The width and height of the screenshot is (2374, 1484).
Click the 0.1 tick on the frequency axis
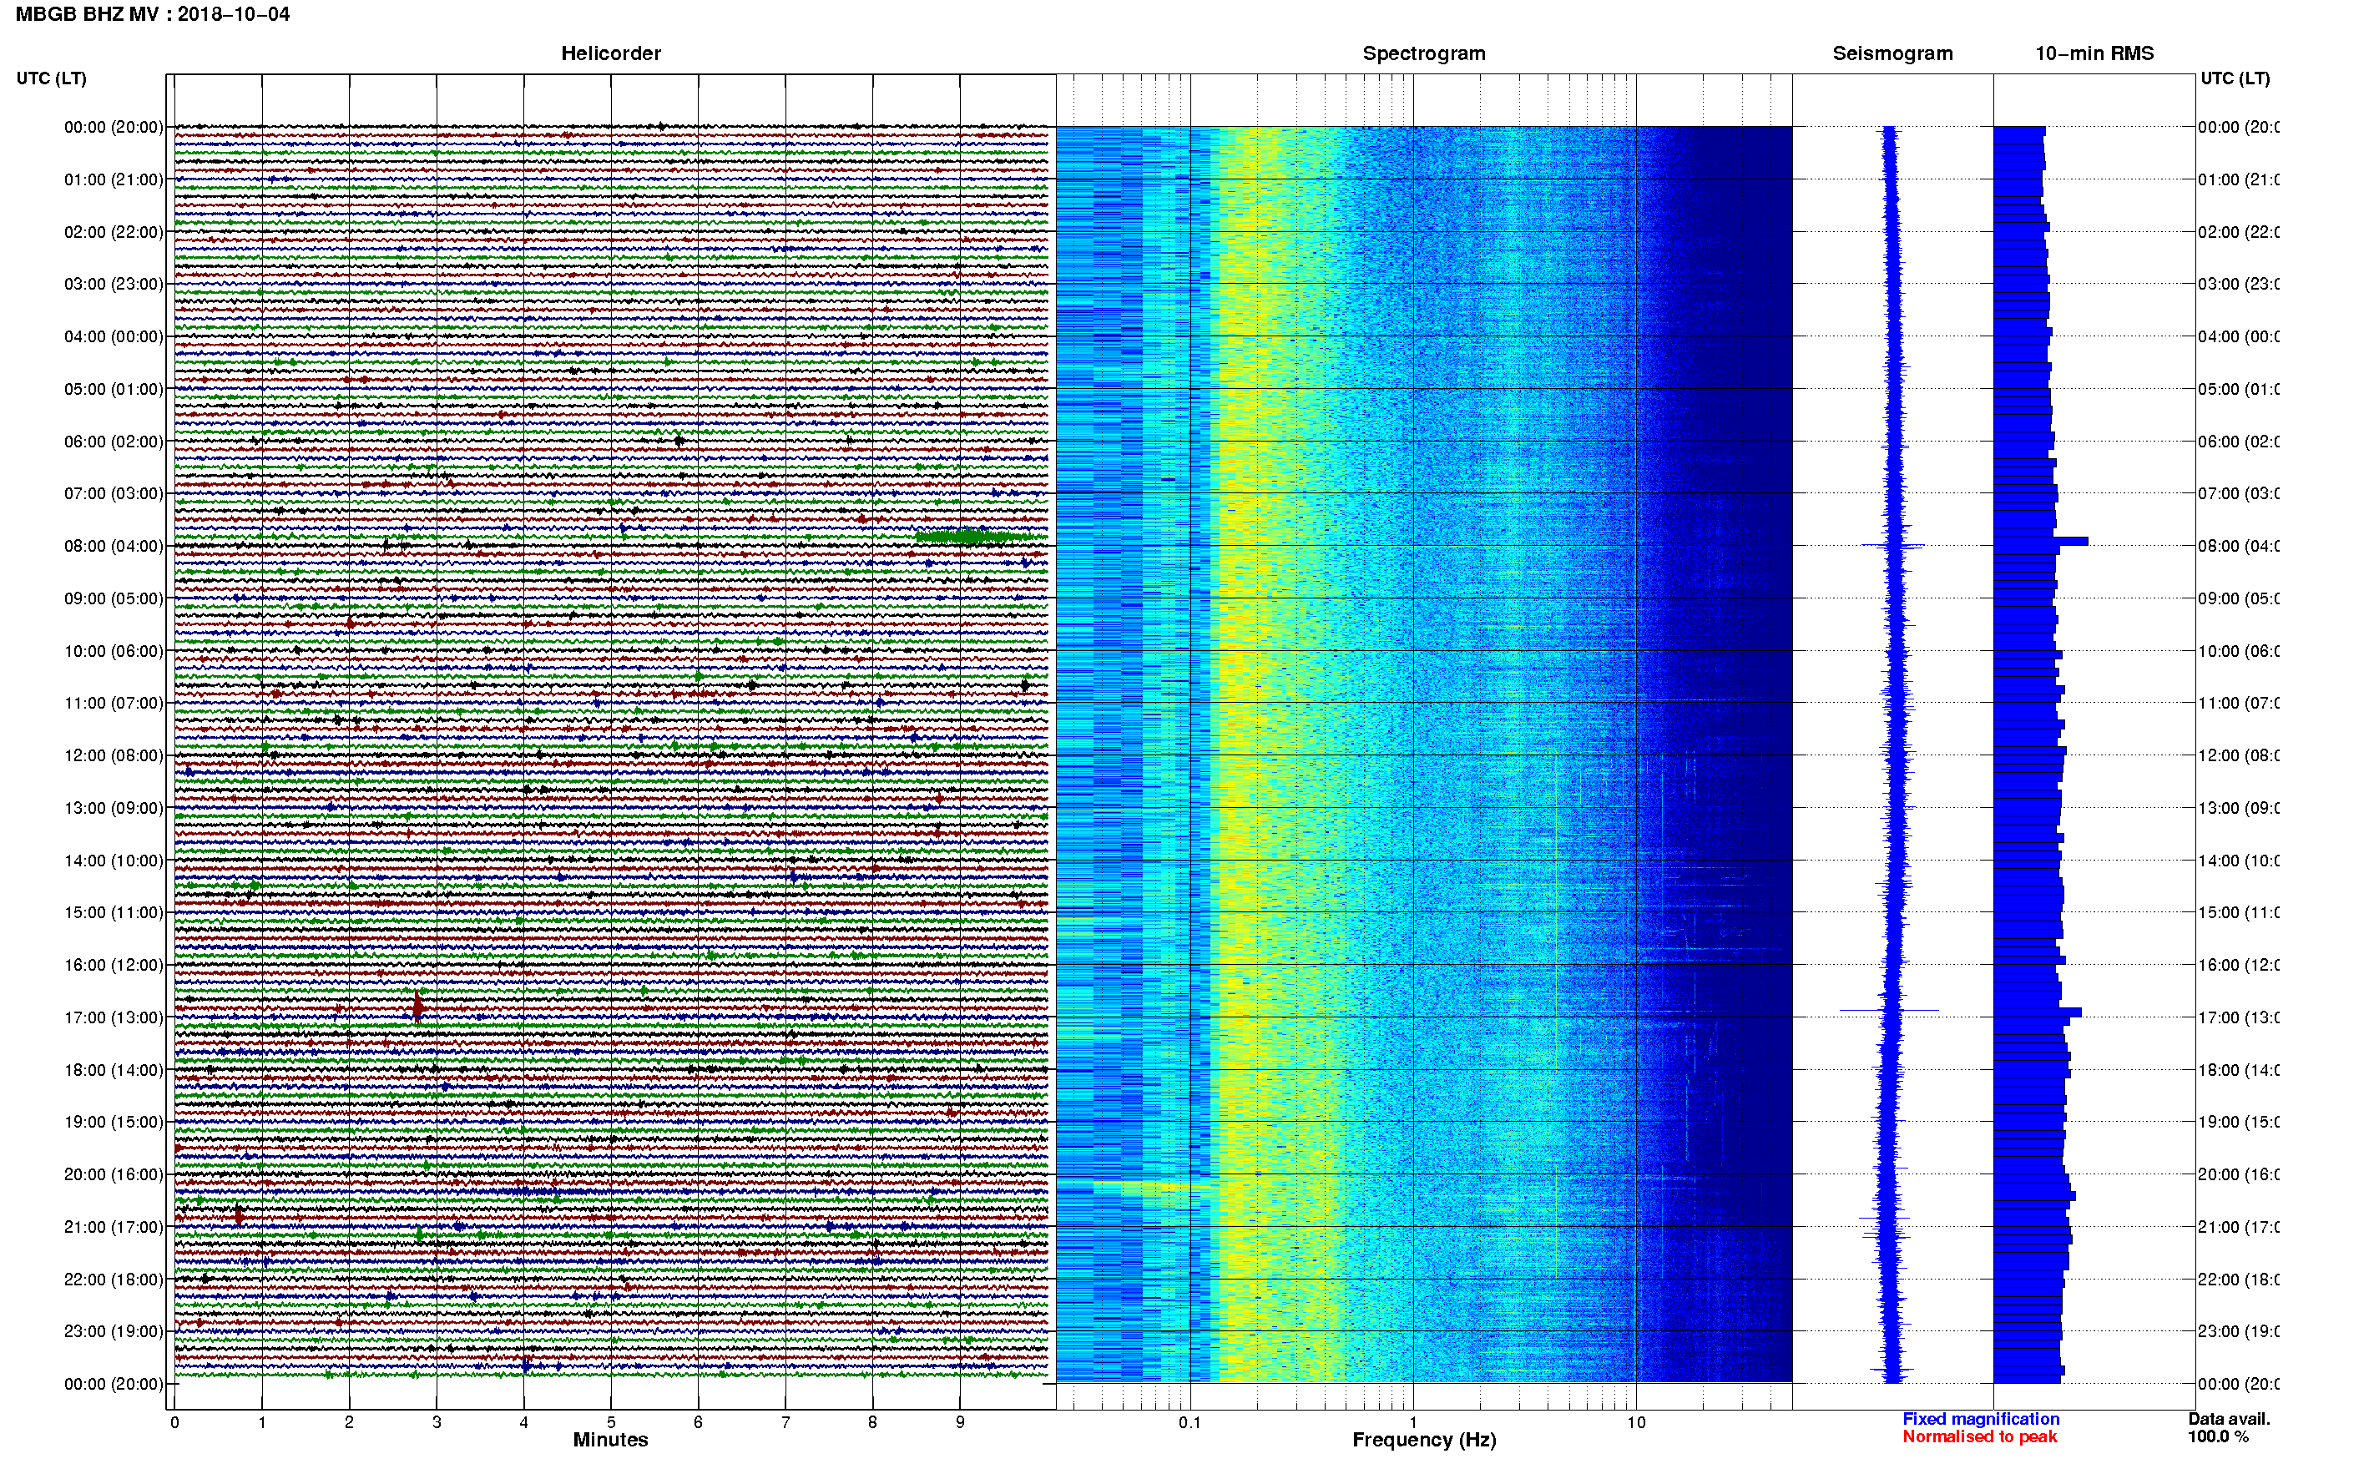(x=1190, y=1422)
